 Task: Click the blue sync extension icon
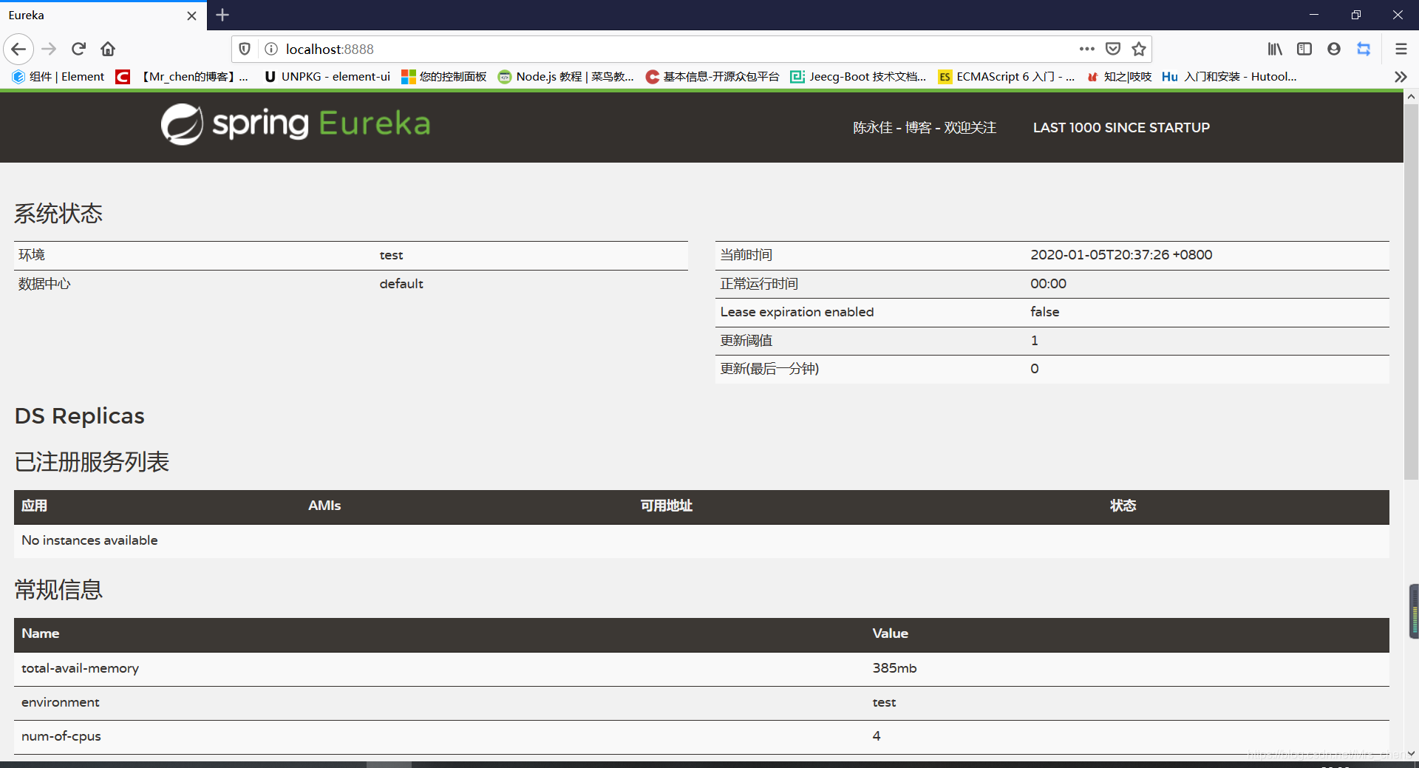click(1364, 50)
